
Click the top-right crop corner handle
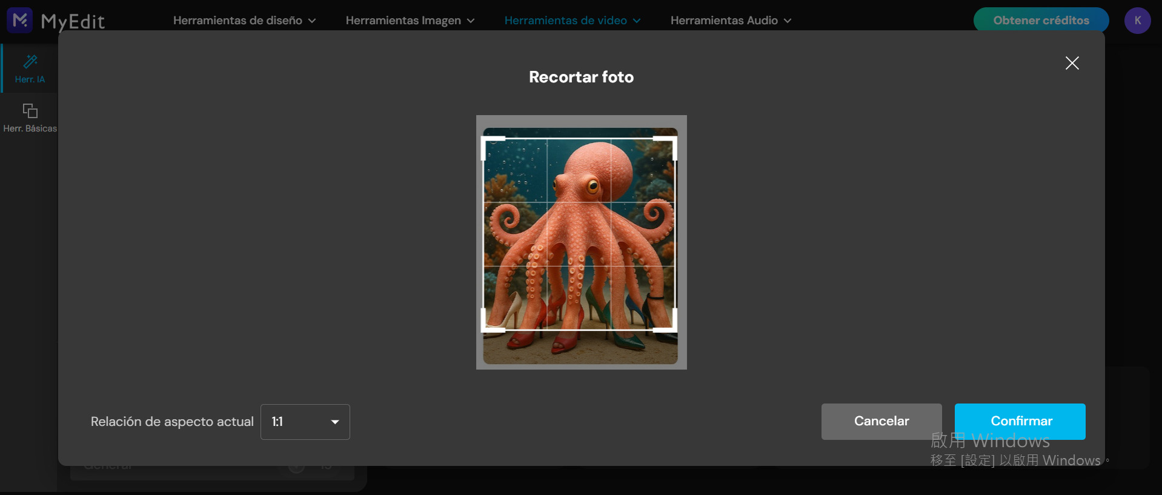coord(674,141)
